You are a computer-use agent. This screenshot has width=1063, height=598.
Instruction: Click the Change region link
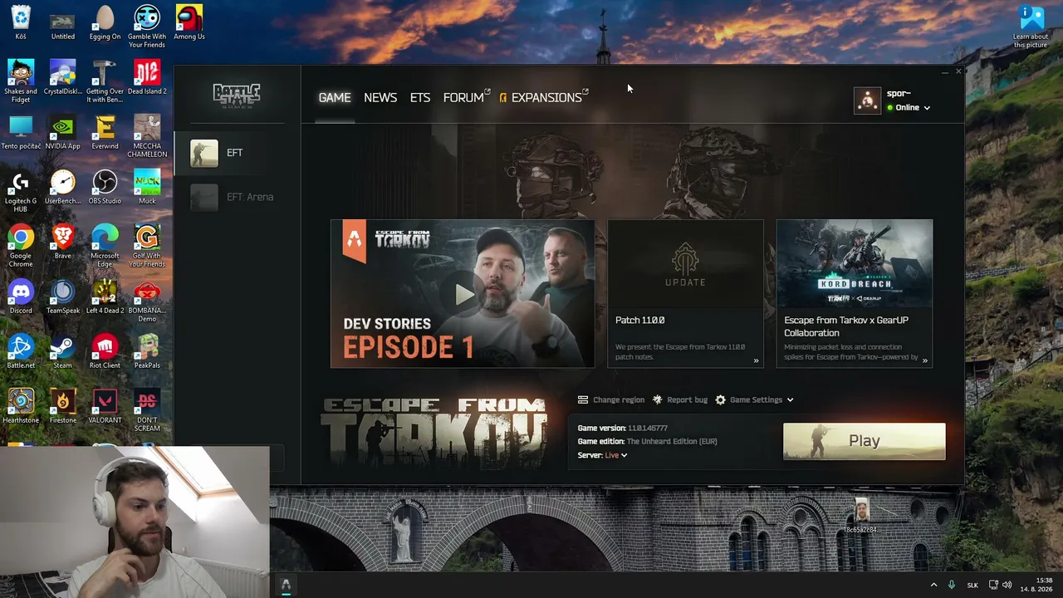click(611, 400)
